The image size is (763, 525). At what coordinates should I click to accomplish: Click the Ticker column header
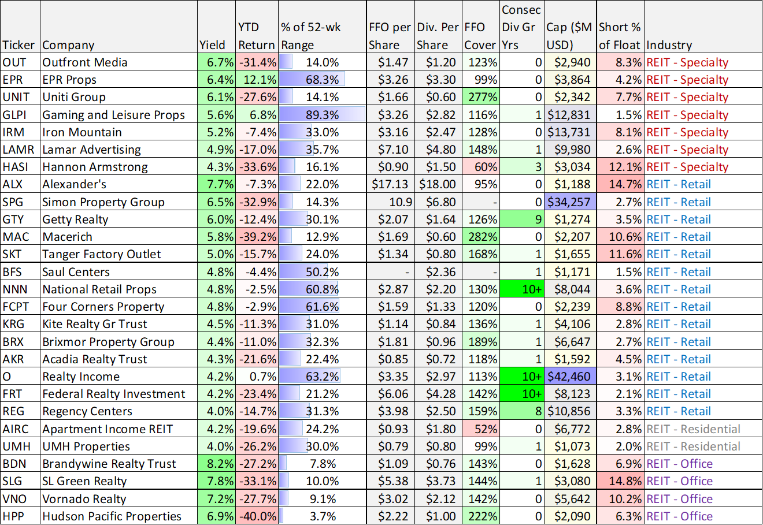[x=20, y=27]
